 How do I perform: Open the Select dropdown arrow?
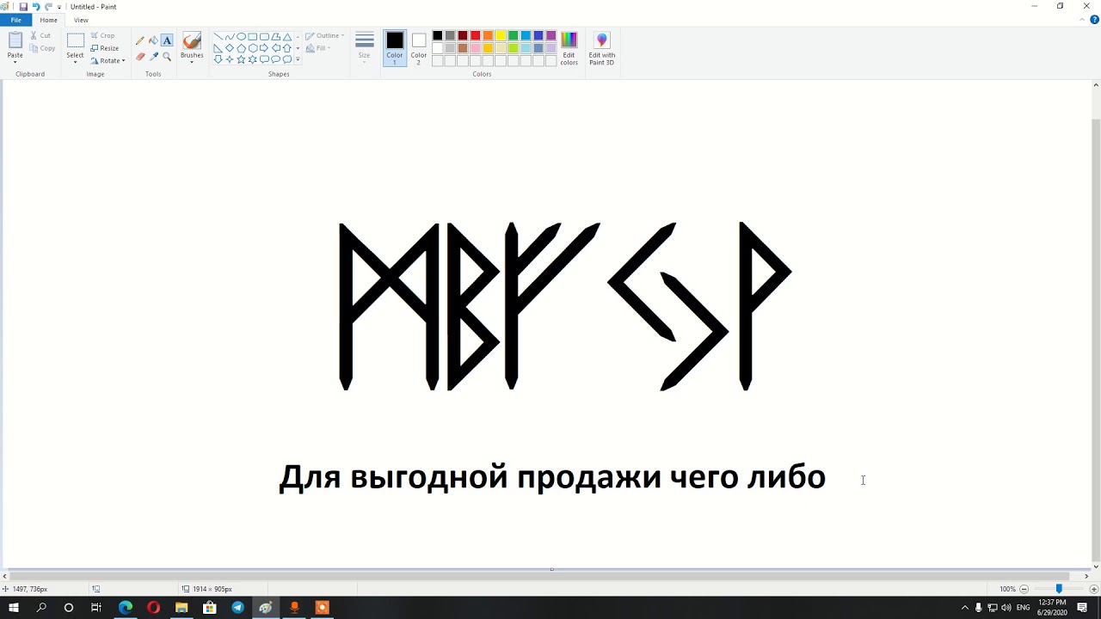(76, 60)
